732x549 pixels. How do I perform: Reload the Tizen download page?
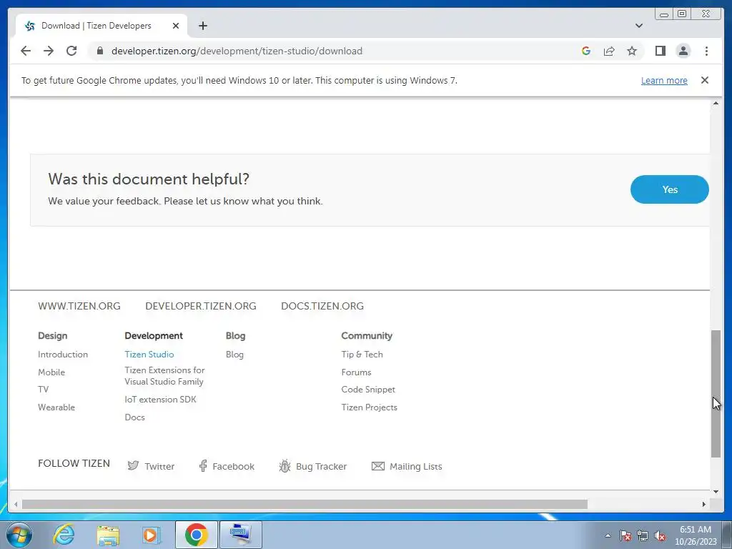coord(71,51)
